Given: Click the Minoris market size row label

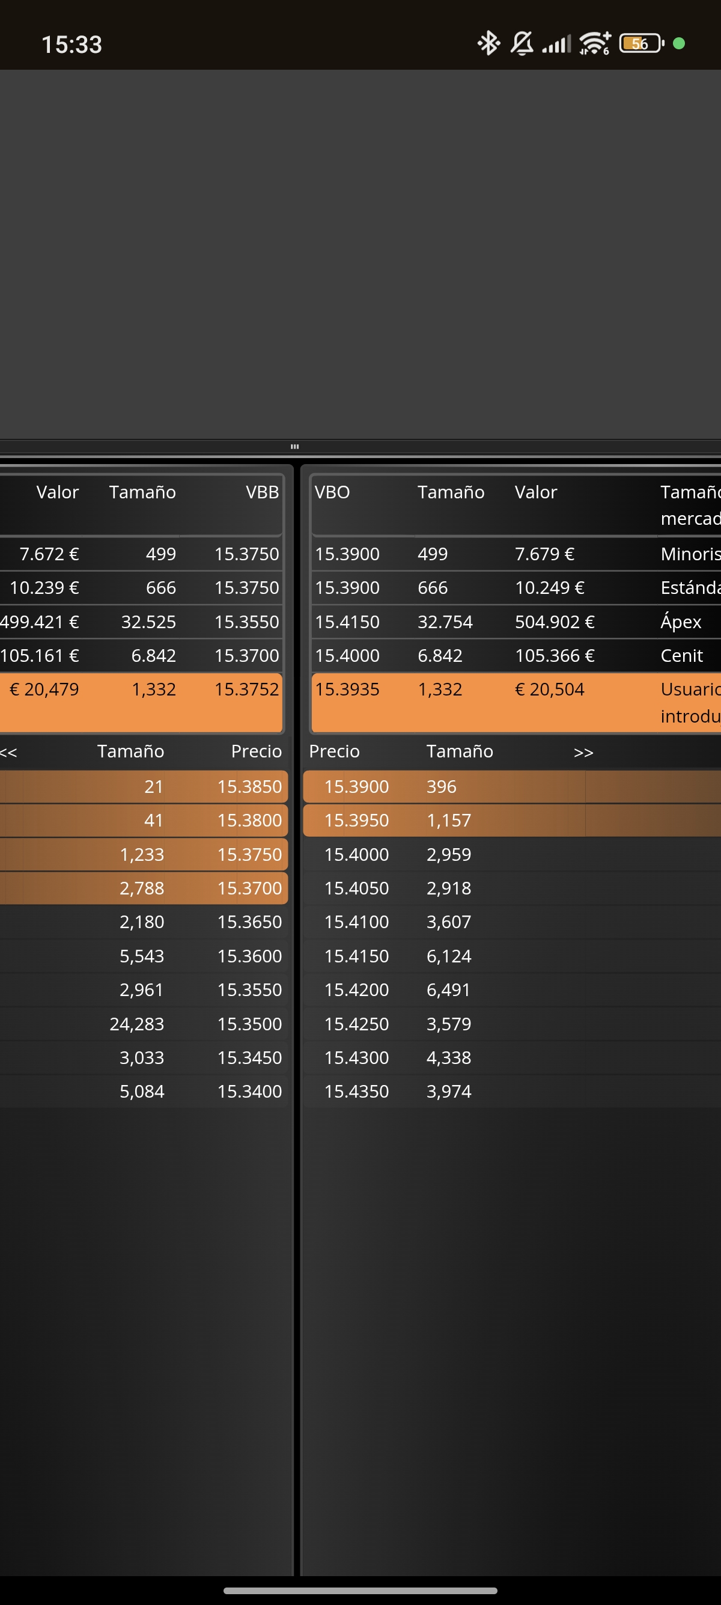Looking at the screenshot, I should point(690,554).
